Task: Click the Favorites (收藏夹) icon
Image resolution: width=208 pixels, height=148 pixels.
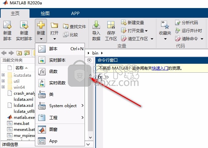Action: point(165,25)
